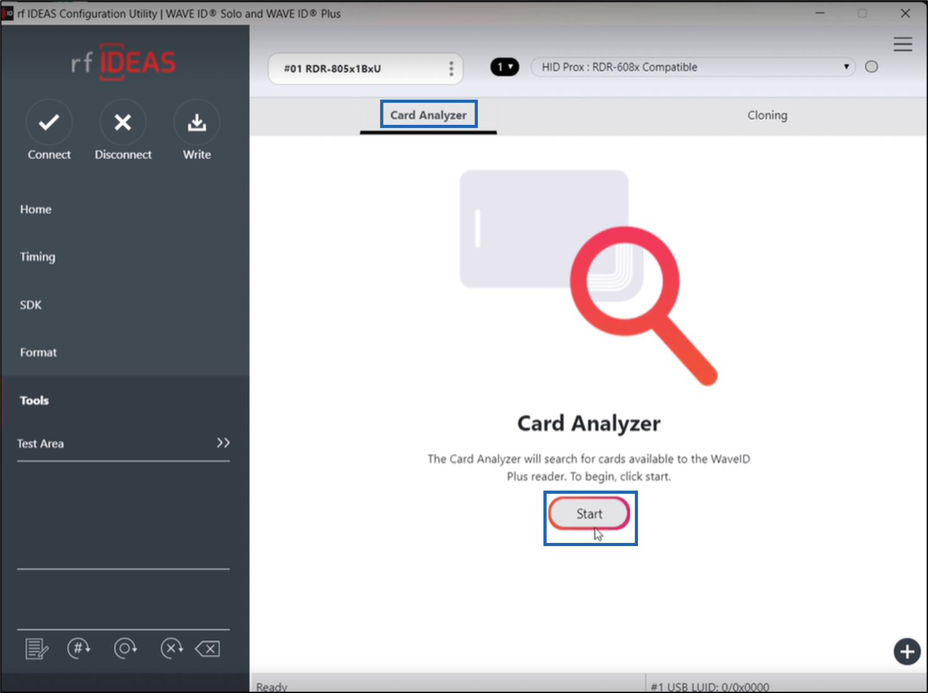The width and height of the screenshot is (928, 693).
Task: Click the Card Analyzer heading
Action: [x=589, y=423]
